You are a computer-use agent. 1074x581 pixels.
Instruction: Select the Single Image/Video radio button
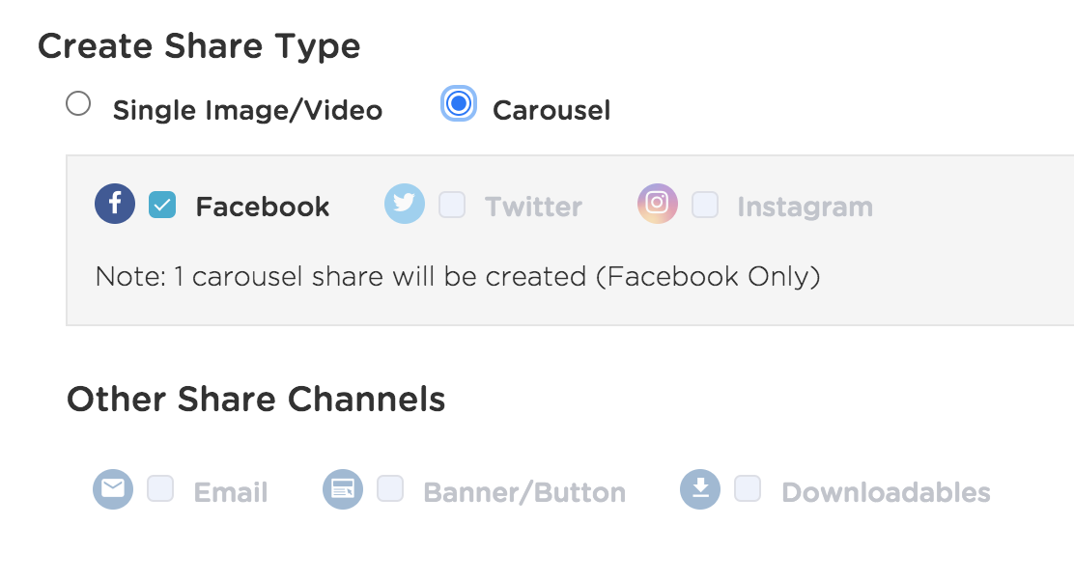78,104
